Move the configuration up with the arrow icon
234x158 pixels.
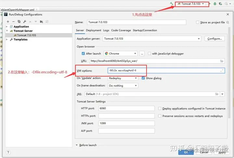pyautogui.click(x=30, y=22)
